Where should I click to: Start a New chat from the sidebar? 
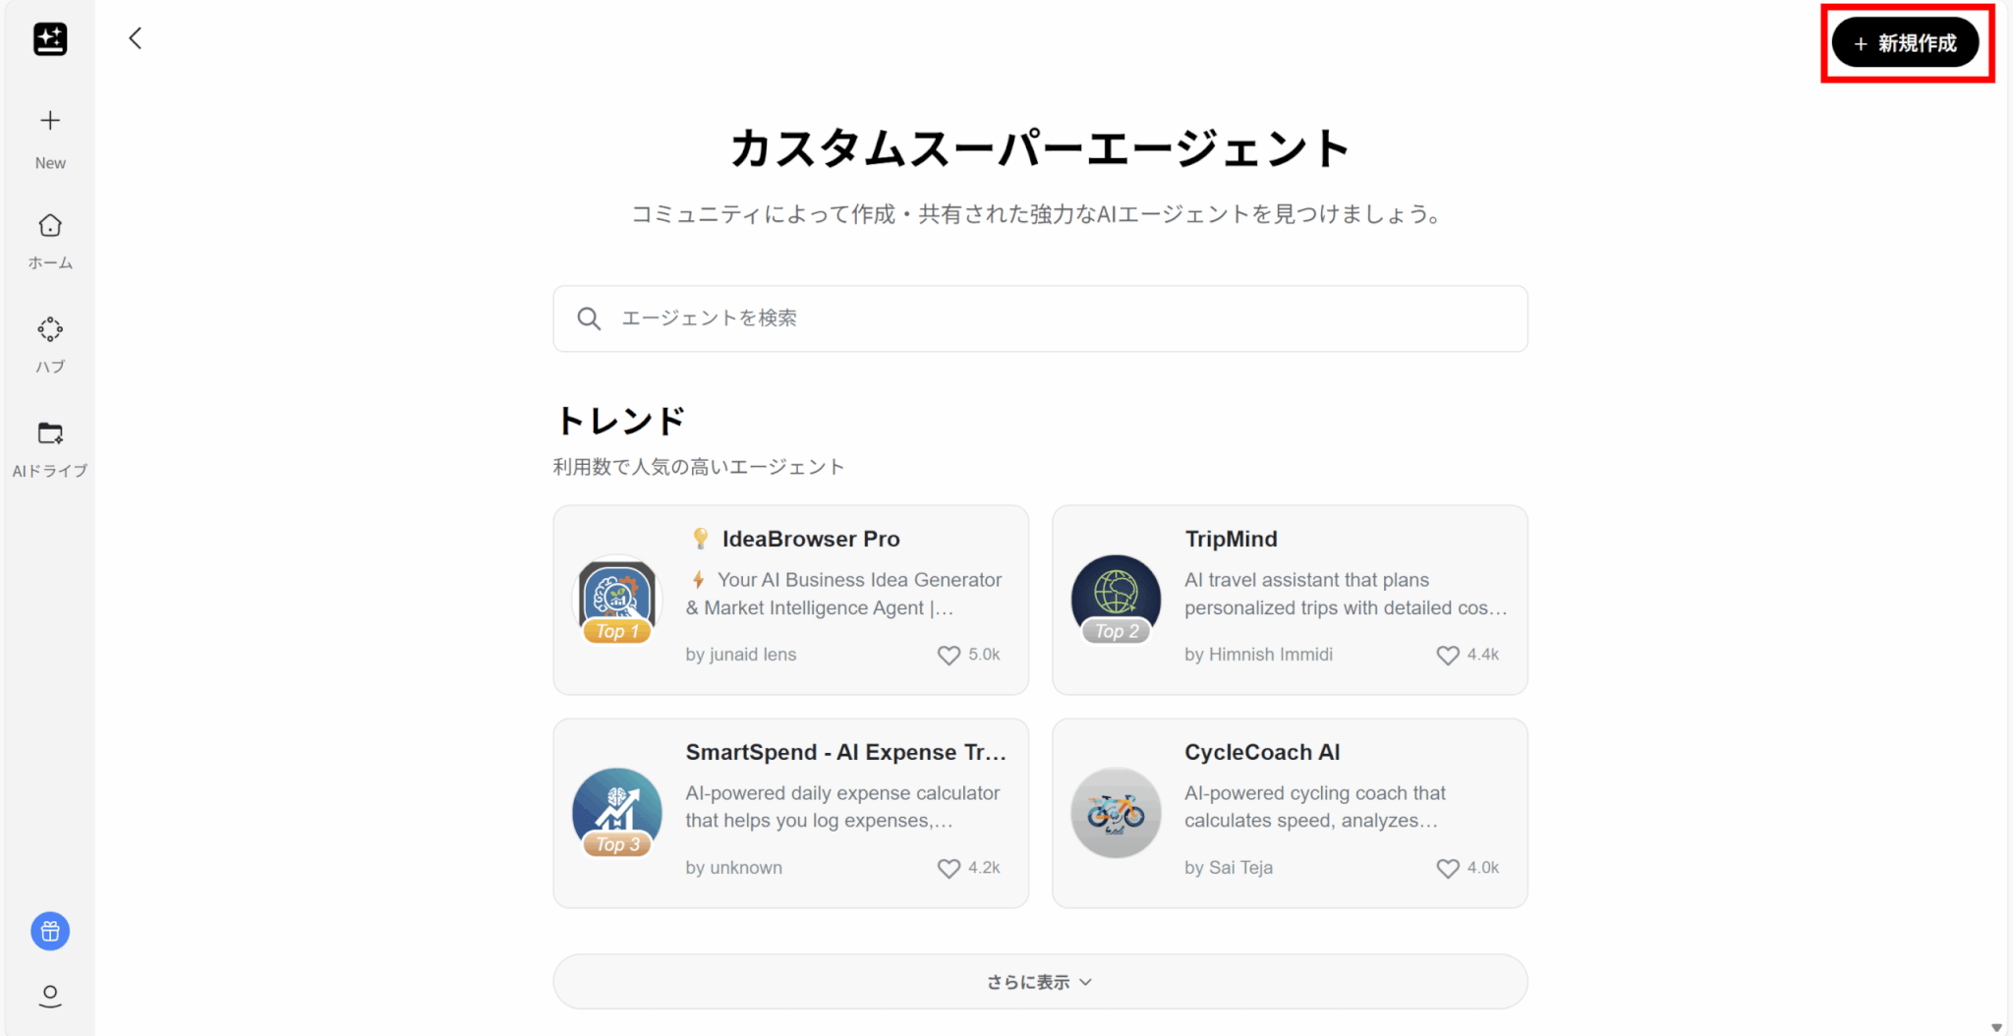(x=50, y=139)
